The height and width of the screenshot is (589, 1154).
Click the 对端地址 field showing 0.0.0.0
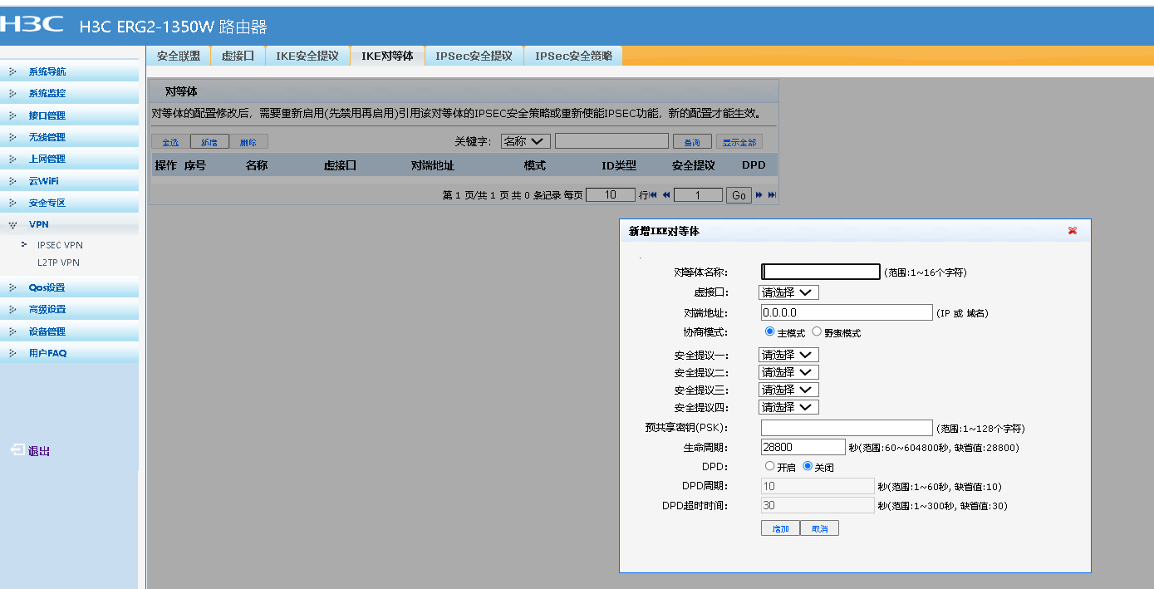[x=847, y=312]
